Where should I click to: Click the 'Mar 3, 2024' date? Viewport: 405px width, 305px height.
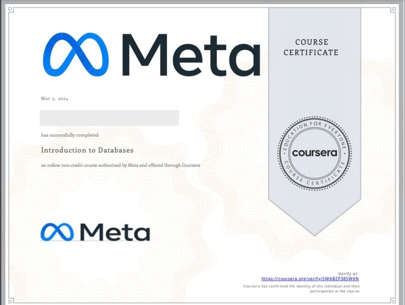point(54,98)
